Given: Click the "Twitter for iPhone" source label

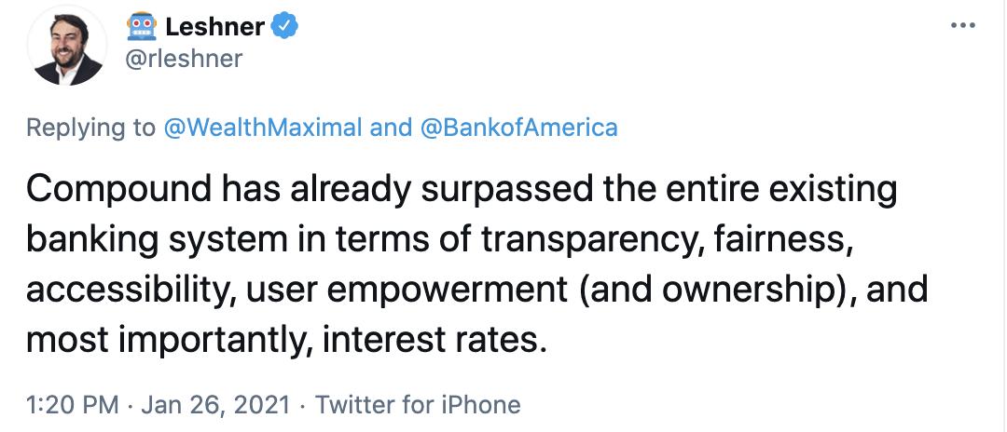Looking at the screenshot, I should tap(417, 405).
